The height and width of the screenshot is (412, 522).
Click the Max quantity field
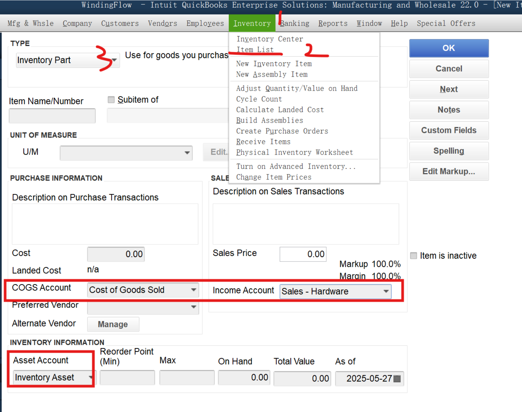pyautogui.click(x=187, y=378)
